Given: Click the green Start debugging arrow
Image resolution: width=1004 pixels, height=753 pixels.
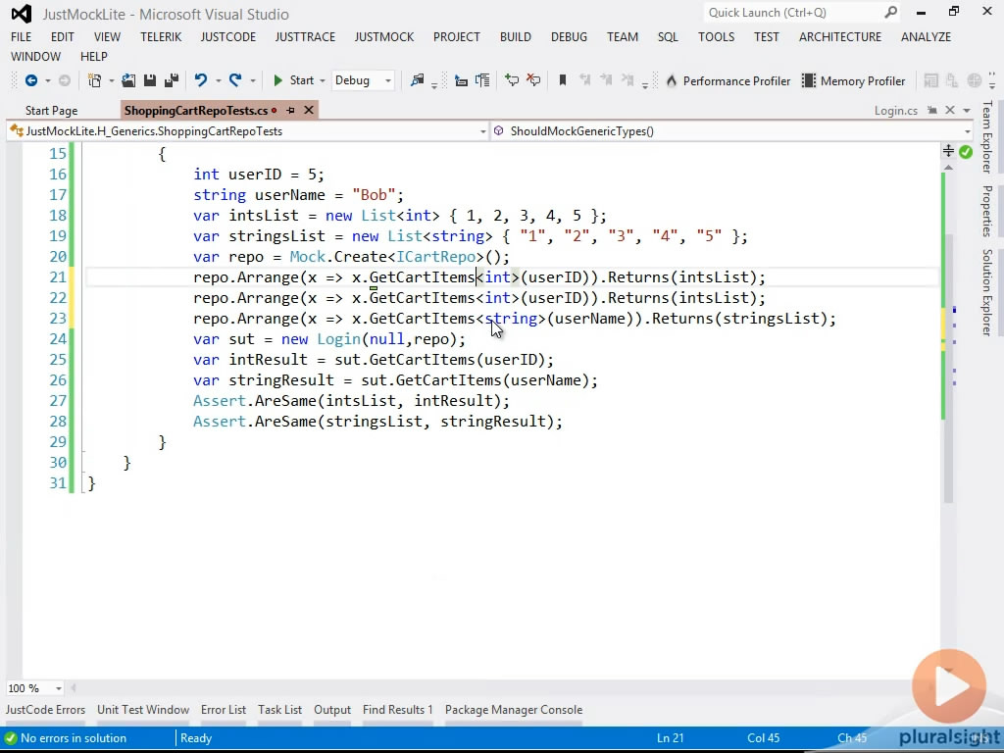Looking at the screenshot, I should tap(277, 80).
